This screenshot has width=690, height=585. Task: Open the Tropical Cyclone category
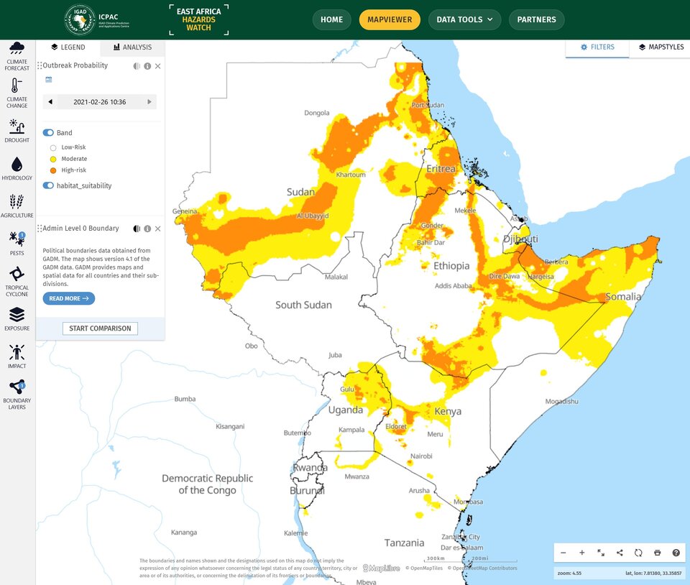coord(17,280)
